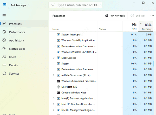
Task: Expand the netFilterService.exe (32 bit) group
Action: tap(54, 75)
